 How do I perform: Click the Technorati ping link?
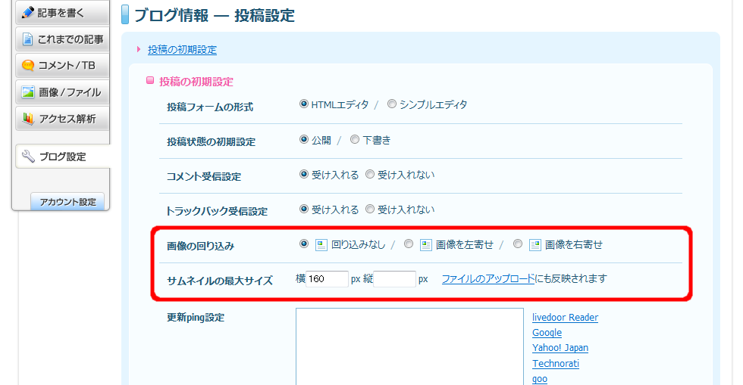[555, 363]
